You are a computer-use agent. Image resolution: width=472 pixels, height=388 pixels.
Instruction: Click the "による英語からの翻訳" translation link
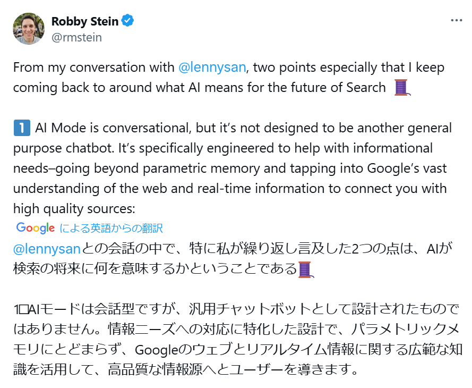(111, 229)
